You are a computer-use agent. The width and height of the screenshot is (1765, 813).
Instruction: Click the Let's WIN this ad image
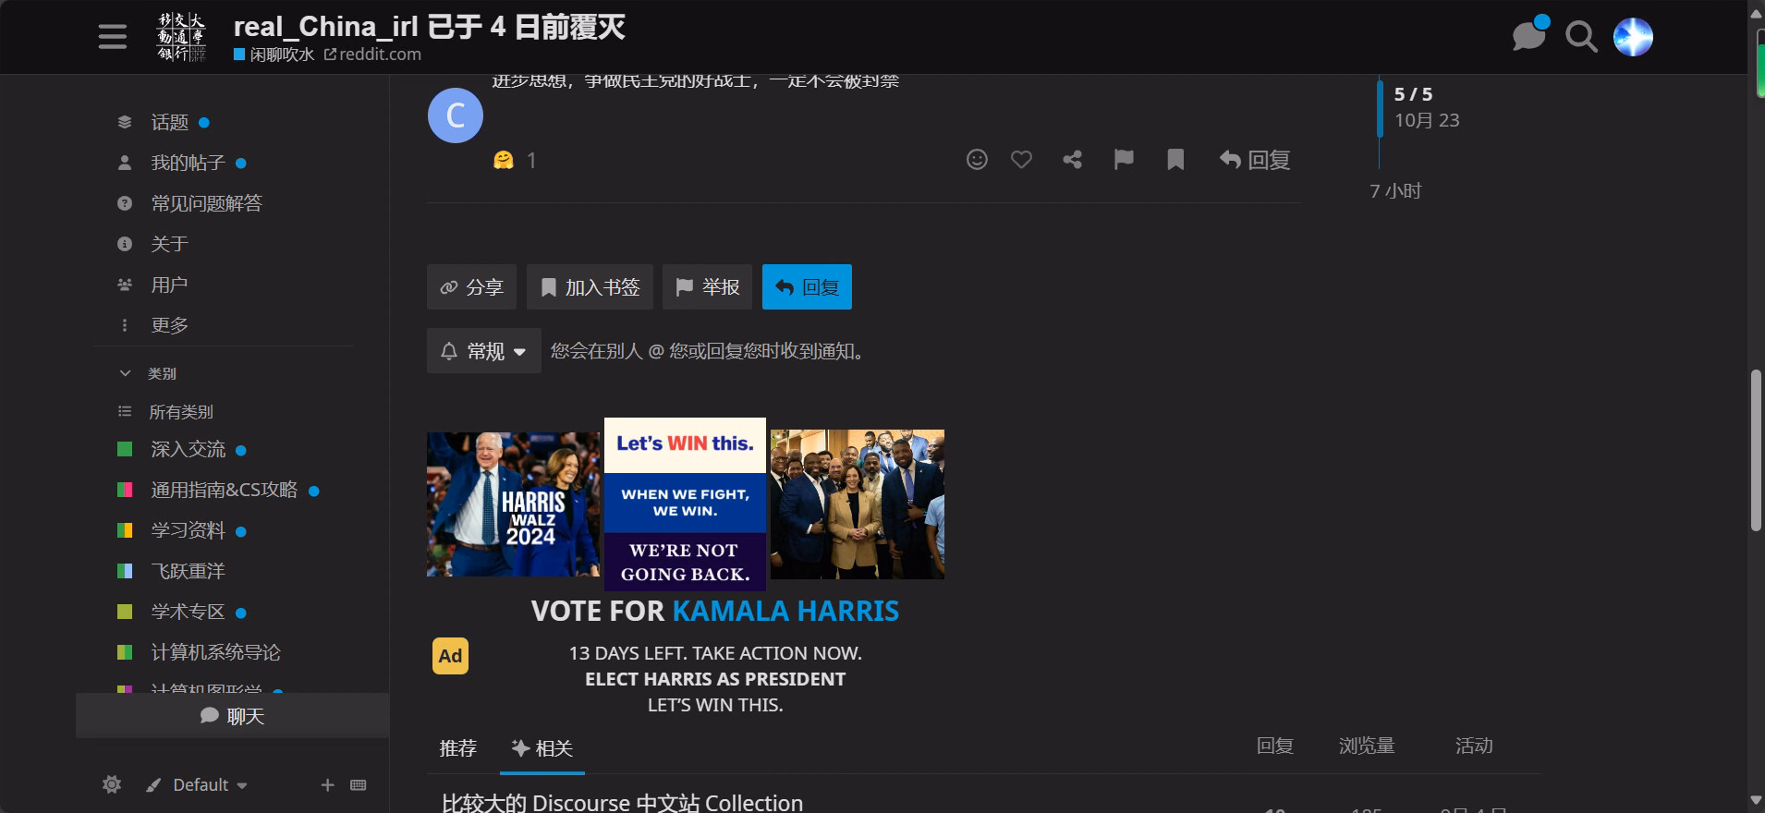click(x=685, y=504)
